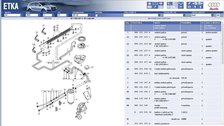This screenshot has width=224, height=126.
Task: Click the circled part 22 in the diagram
Action: [x=79, y=116]
